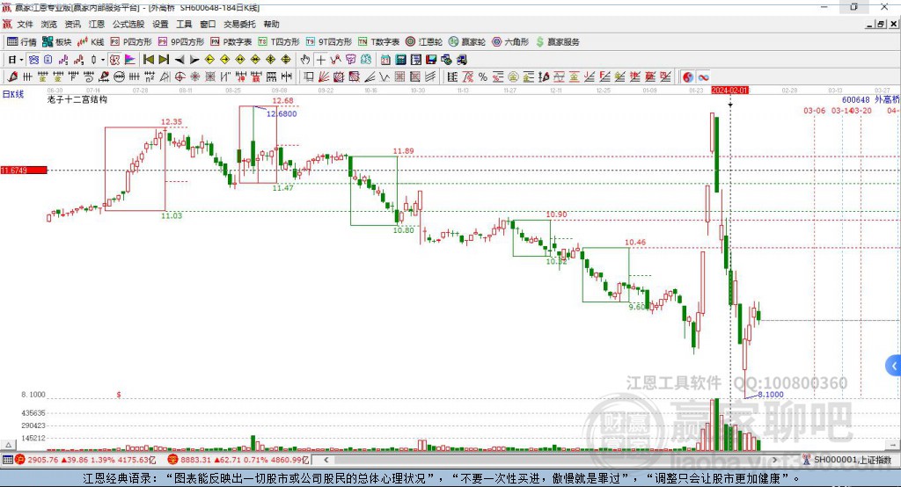Click the first yellow diamond arrow icon
Viewport: 901px width, 487px height.
coord(209,60)
